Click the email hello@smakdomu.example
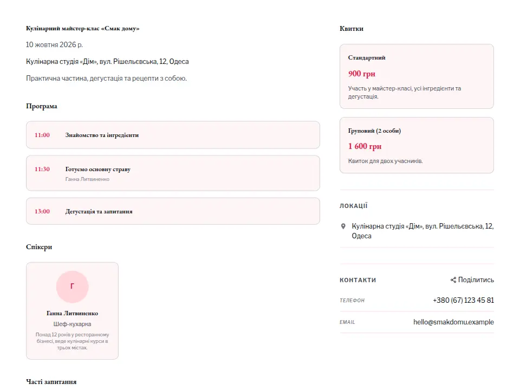520x390 pixels. 453,322
